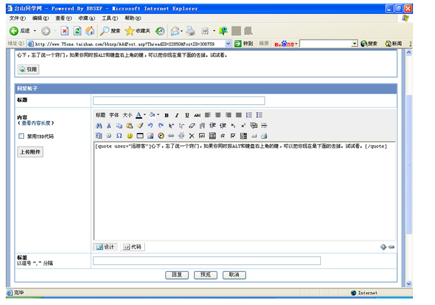Click the underline formatting icon
The width and height of the screenshot is (435, 305).
(x=187, y=115)
